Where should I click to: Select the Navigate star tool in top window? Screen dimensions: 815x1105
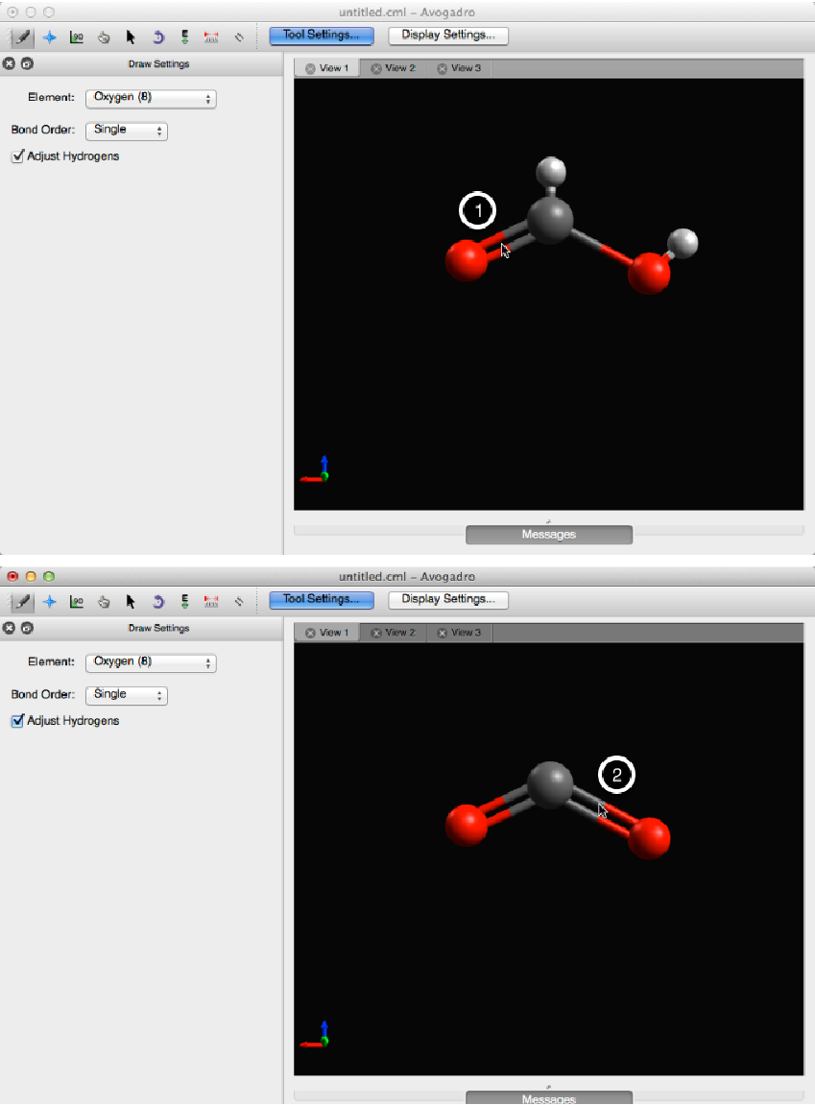49,37
